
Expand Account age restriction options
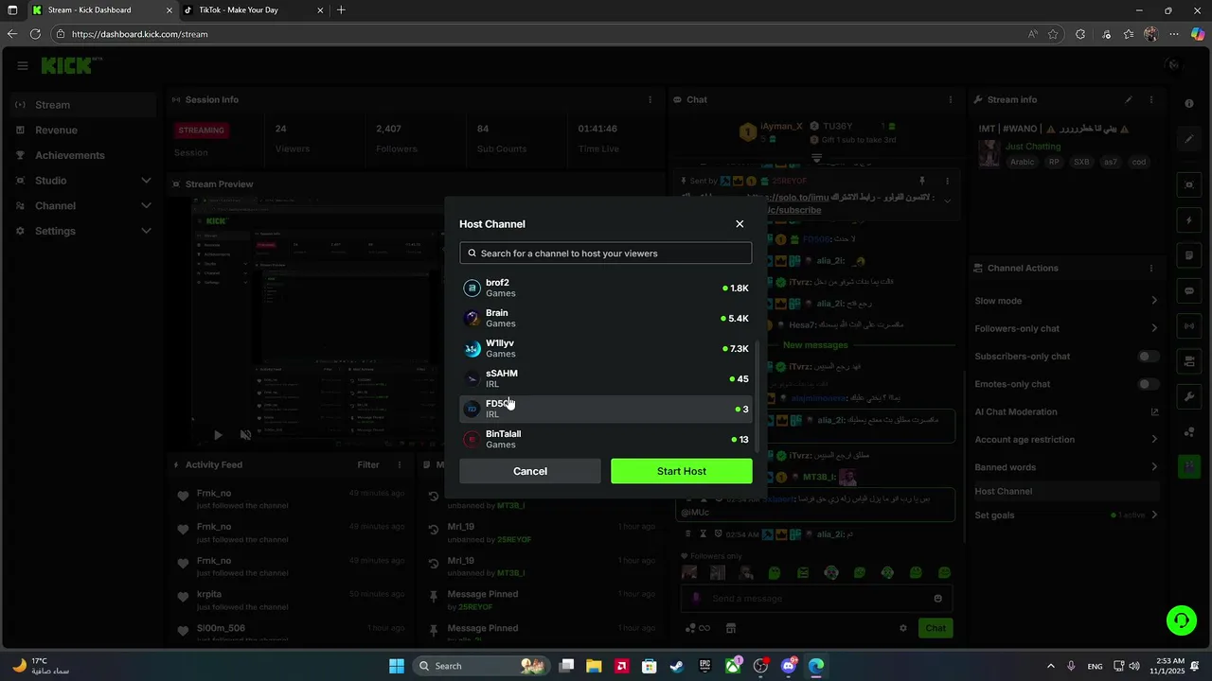(1154, 439)
